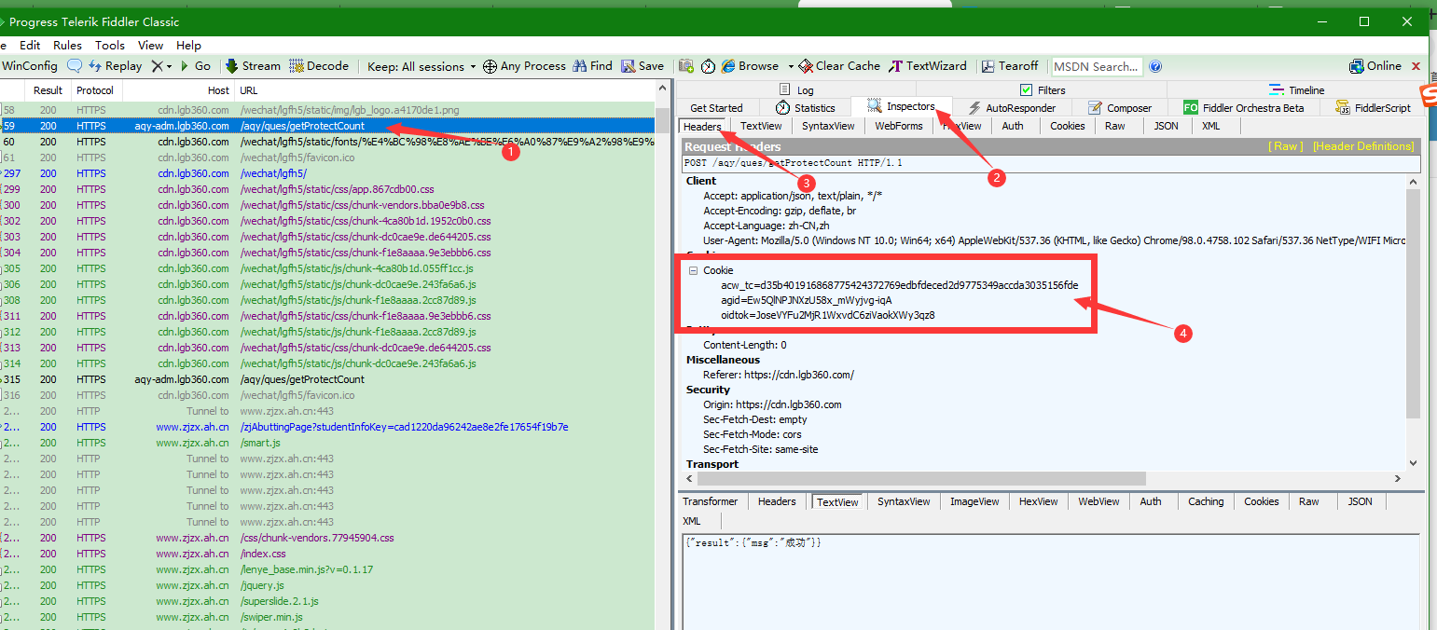Viewport: 1437px width, 630px height.
Task: Select the /smart.js session row
Action: click(328, 443)
